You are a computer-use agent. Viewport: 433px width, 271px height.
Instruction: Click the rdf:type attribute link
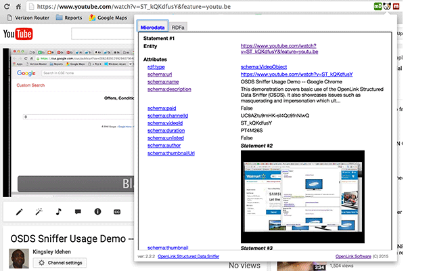click(156, 67)
